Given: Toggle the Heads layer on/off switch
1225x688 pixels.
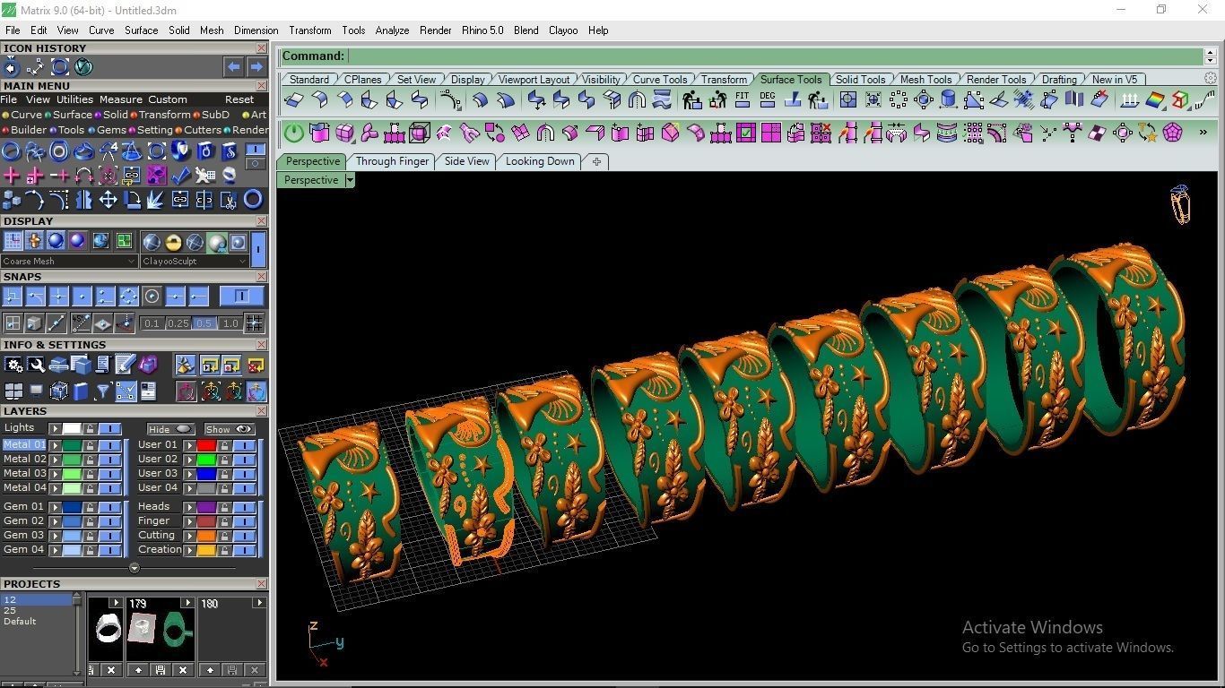Looking at the screenshot, I should [245, 507].
